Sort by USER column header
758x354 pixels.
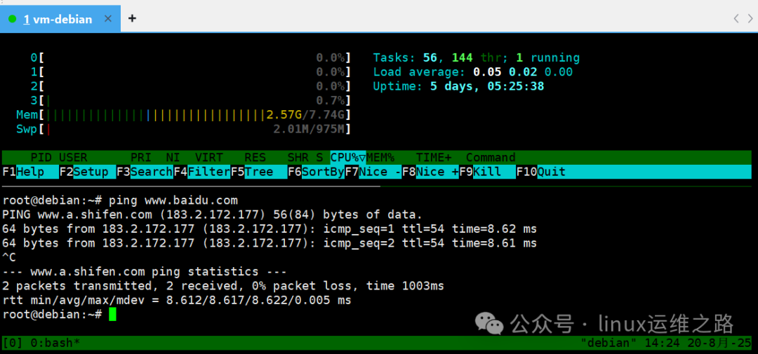[73, 158]
